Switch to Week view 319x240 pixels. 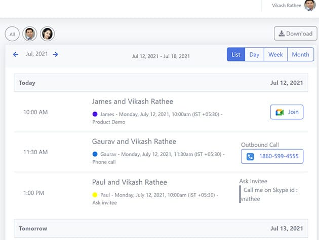click(x=275, y=54)
